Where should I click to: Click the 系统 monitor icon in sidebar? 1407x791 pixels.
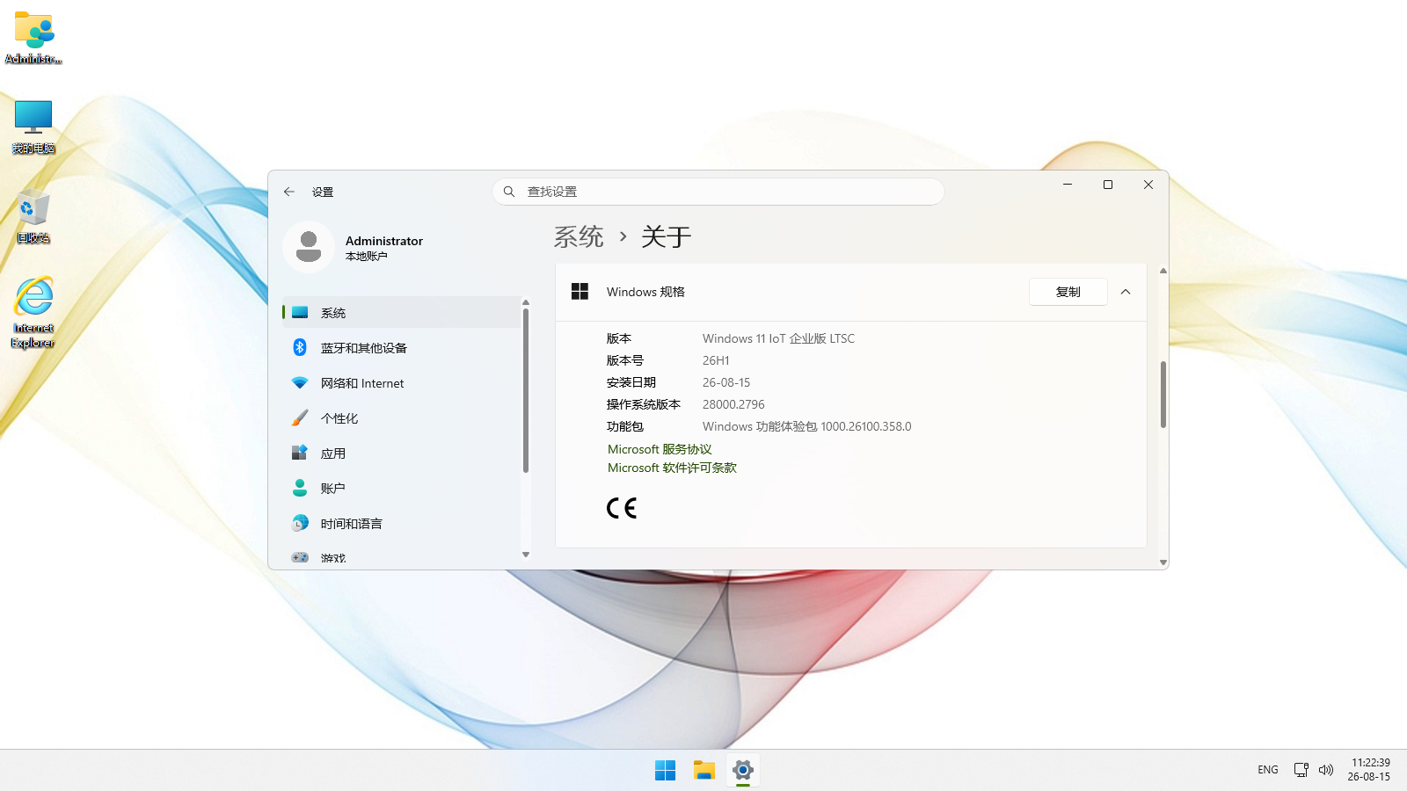tap(300, 313)
